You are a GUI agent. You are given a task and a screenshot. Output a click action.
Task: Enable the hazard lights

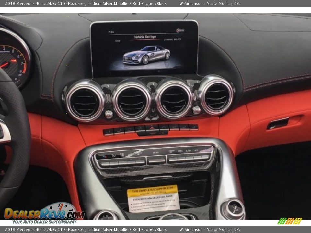click(x=152, y=127)
